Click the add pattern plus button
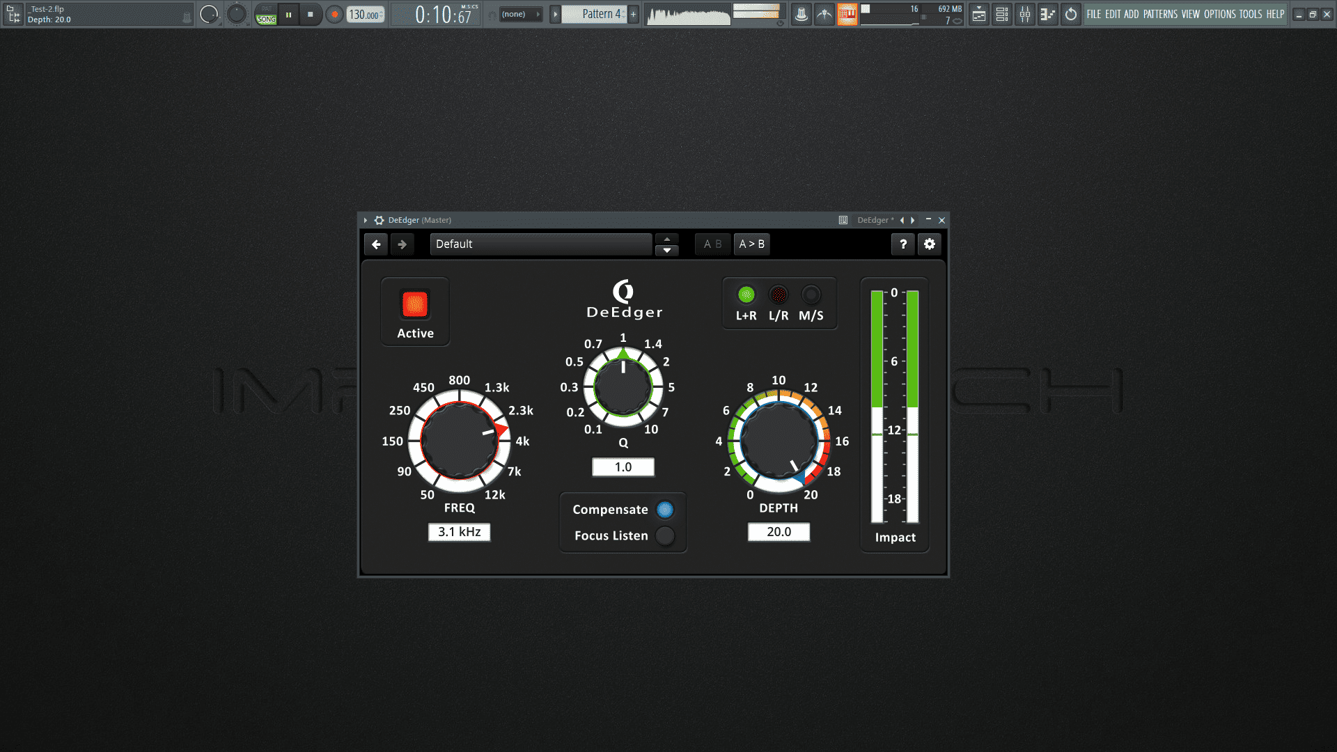Viewport: 1337px width, 752px height. click(633, 14)
